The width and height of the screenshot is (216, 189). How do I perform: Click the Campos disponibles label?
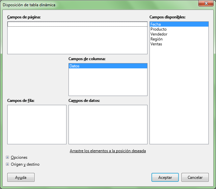pos(167,17)
